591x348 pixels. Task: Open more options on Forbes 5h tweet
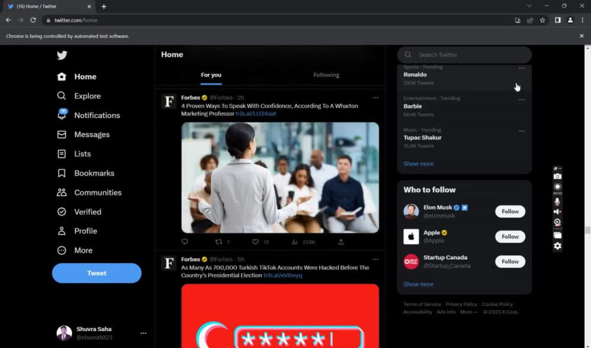(x=375, y=259)
